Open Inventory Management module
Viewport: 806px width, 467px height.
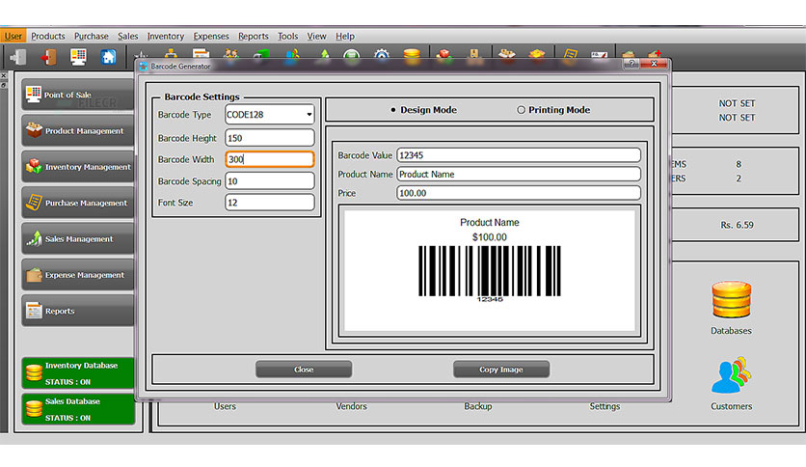[78, 167]
